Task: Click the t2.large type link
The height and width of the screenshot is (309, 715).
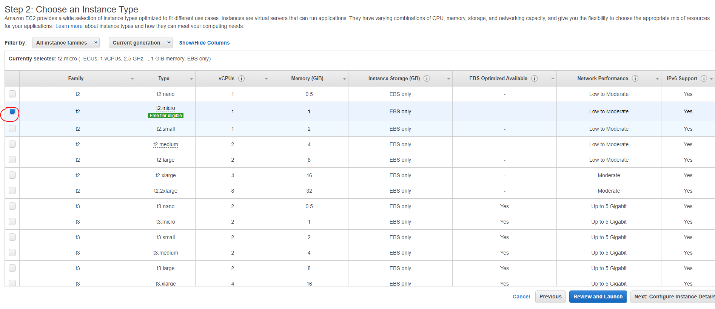Action: tap(166, 160)
